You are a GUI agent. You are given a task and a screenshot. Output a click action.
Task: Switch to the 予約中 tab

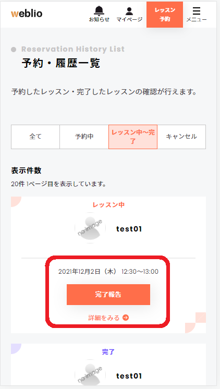84,137
